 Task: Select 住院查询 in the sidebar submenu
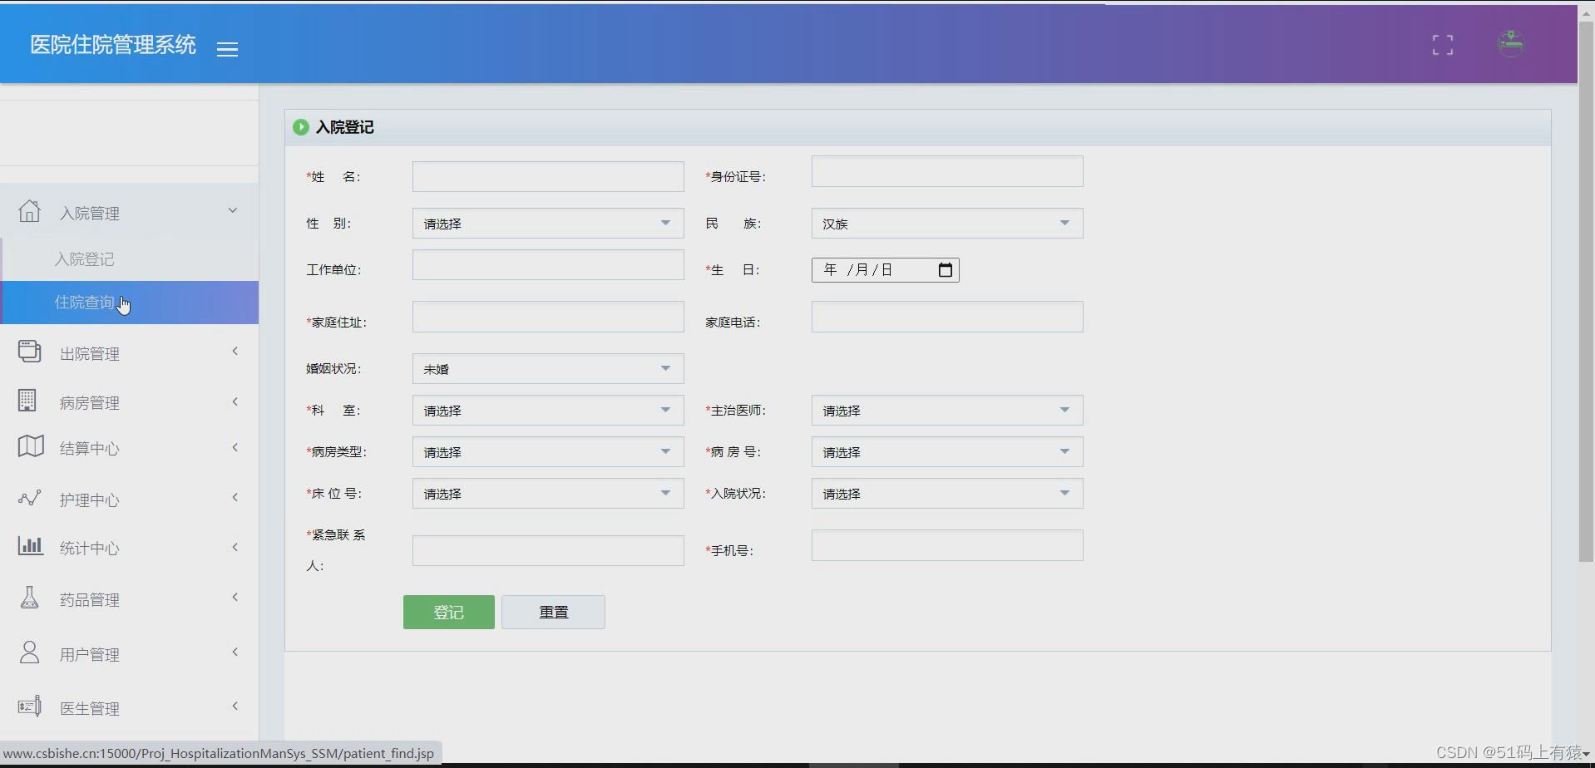pos(130,302)
